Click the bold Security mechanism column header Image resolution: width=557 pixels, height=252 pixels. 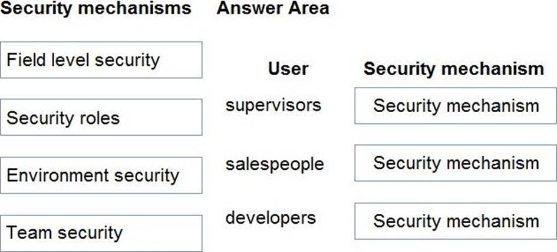click(x=454, y=69)
